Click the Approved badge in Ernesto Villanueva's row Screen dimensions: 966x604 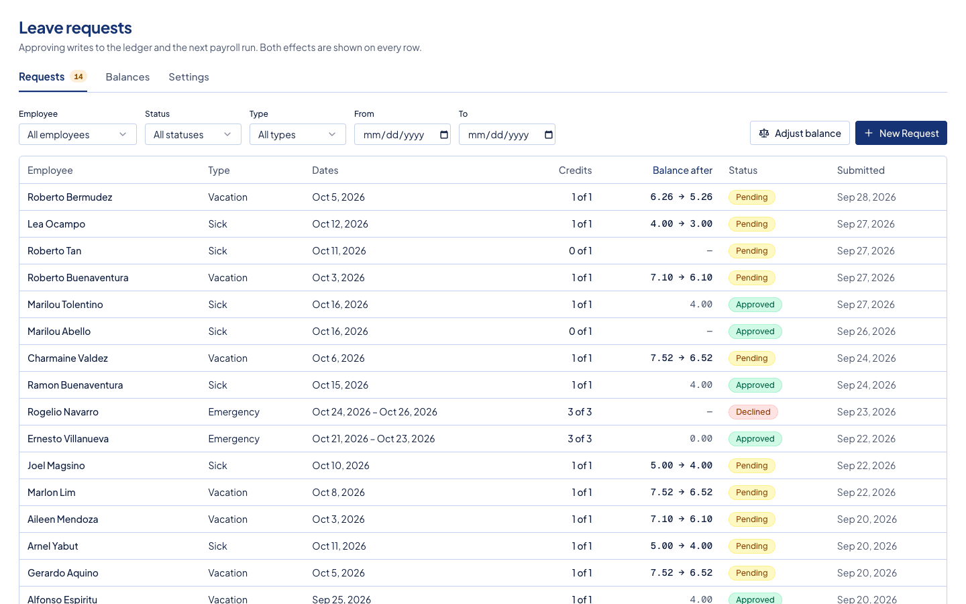coord(755,439)
